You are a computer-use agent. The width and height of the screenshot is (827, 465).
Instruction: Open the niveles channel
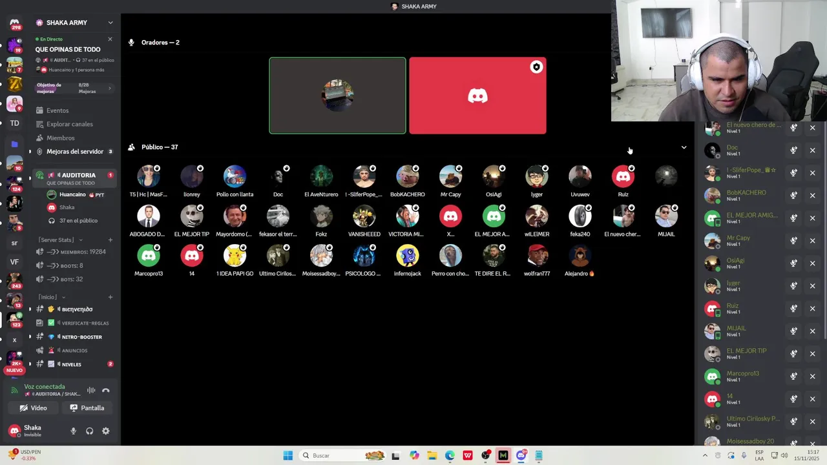point(75,364)
